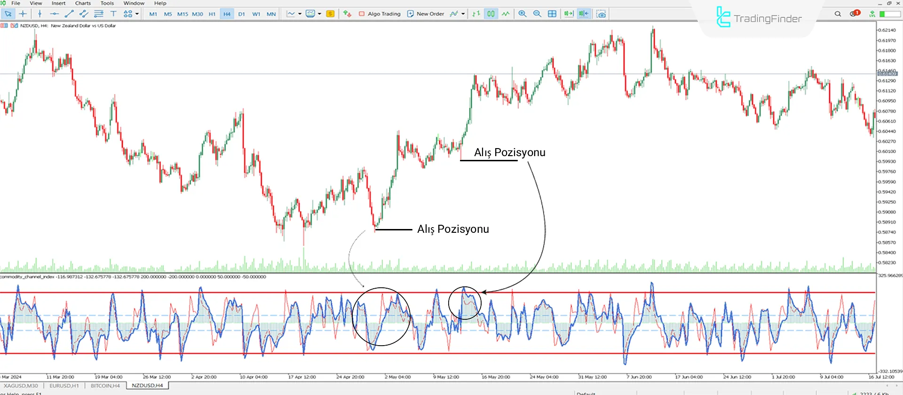Toggle Algo Trading on or off

click(380, 14)
